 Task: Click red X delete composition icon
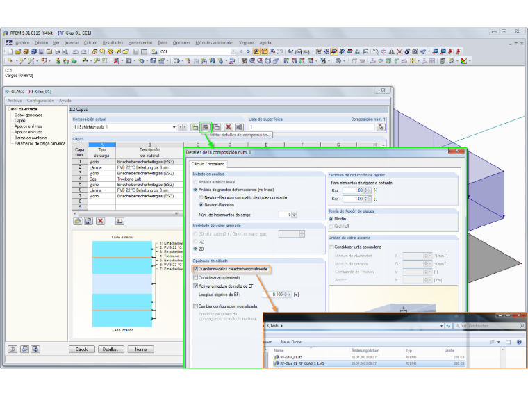229,127
